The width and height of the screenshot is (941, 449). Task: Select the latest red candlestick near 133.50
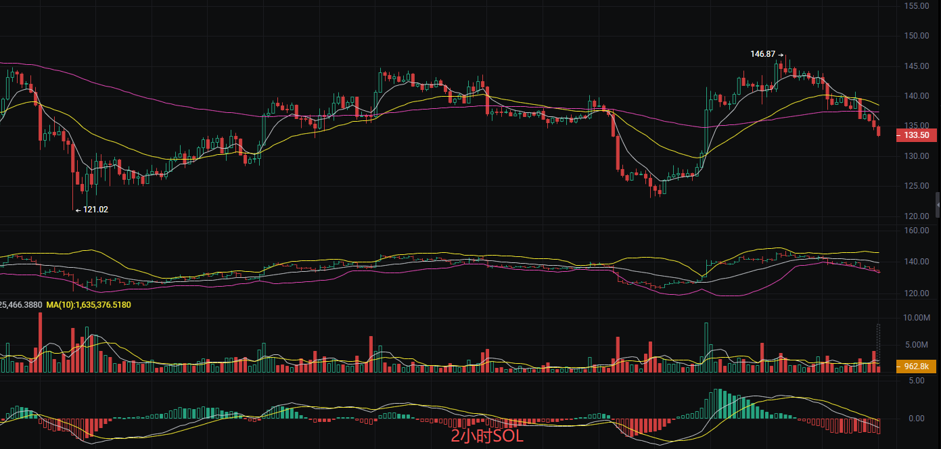(879, 131)
